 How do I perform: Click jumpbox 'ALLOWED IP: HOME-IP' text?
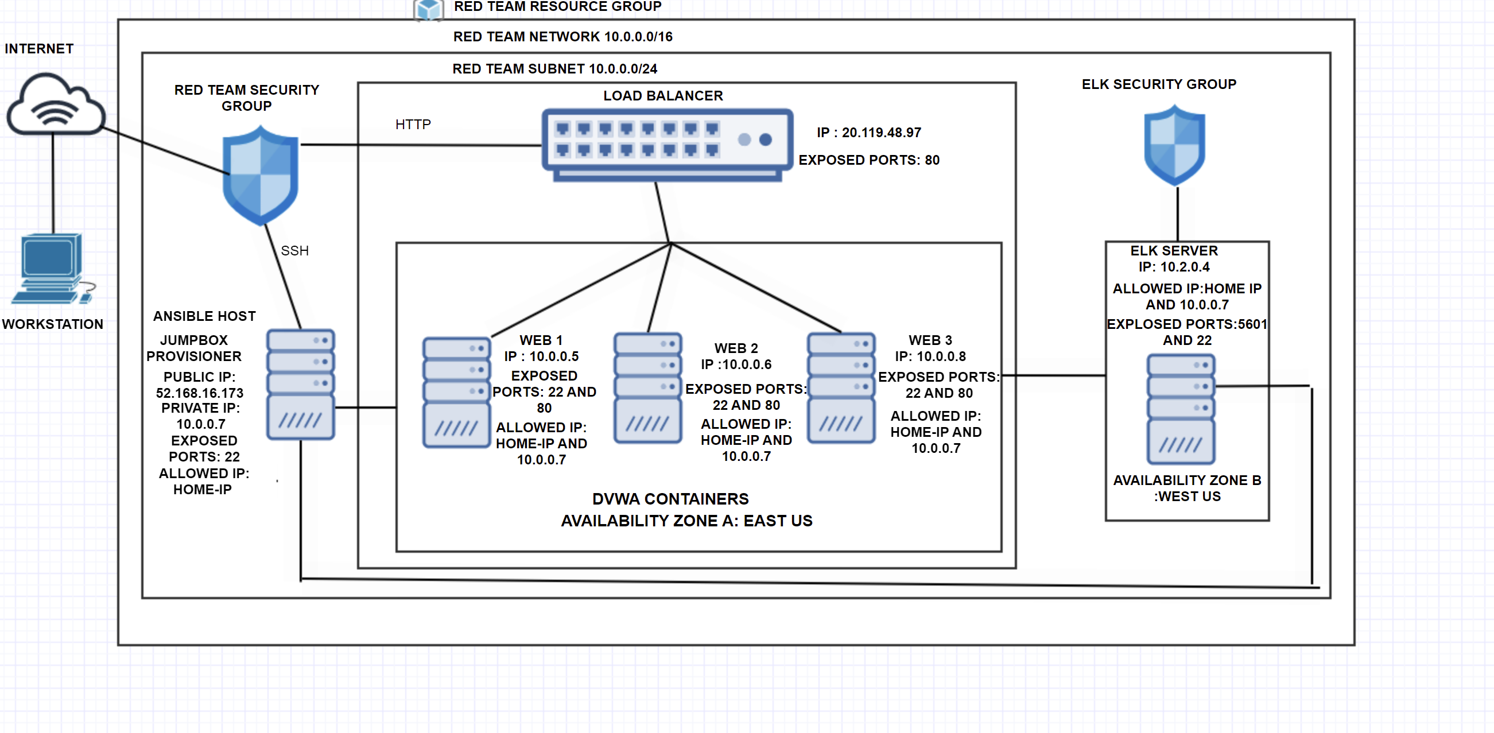coord(204,482)
